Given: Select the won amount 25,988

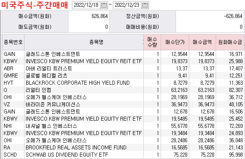Looking at the screenshot, I should (236, 61).
